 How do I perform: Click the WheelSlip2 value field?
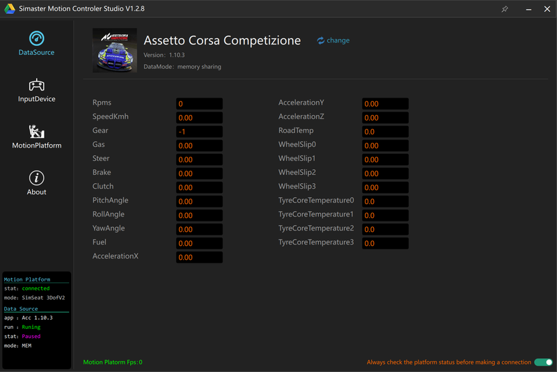click(x=385, y=173)
